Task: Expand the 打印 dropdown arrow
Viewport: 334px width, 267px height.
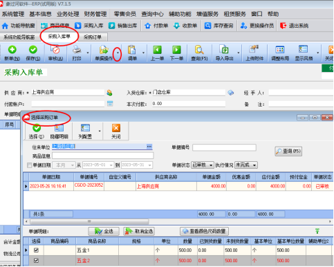Action: point(88,53)
